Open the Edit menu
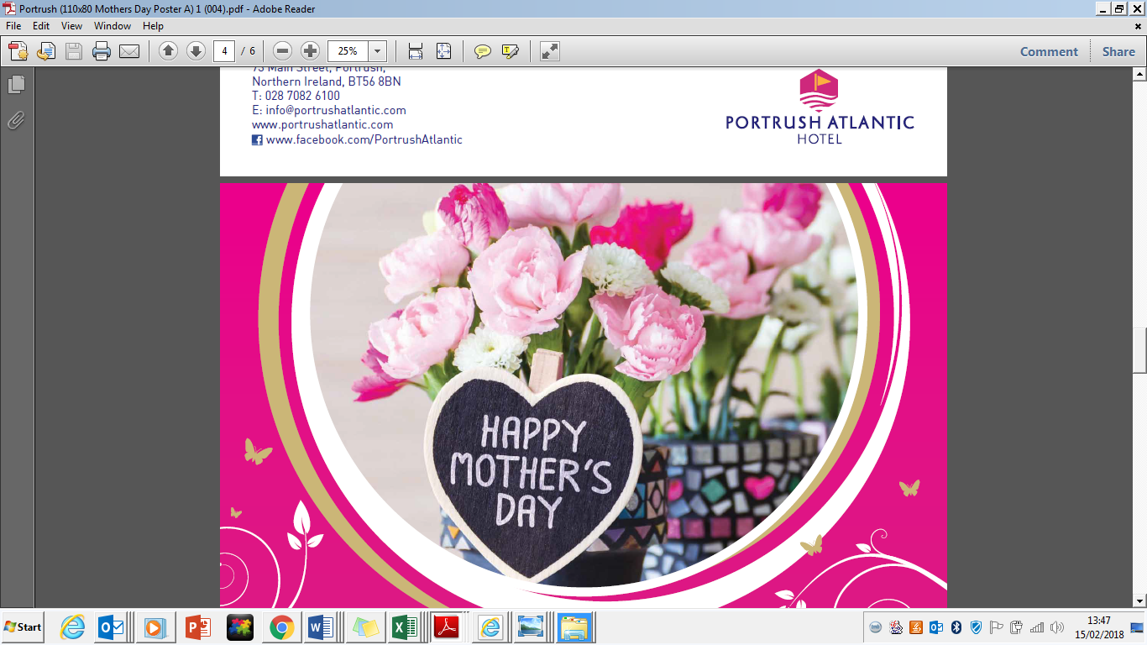The image size is (1147, 645). [41, 26]
